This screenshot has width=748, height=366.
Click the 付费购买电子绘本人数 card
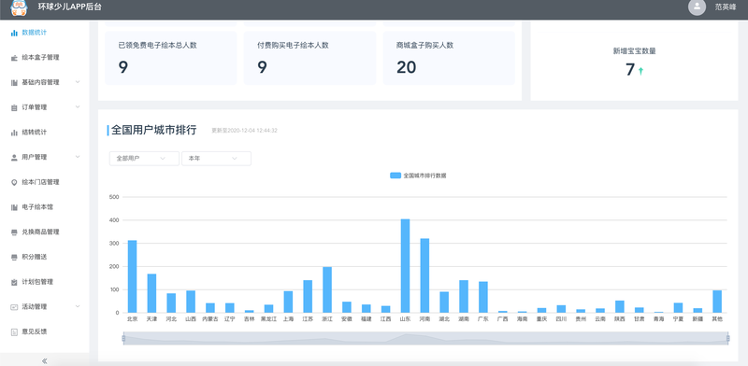(x=309, y=58)
